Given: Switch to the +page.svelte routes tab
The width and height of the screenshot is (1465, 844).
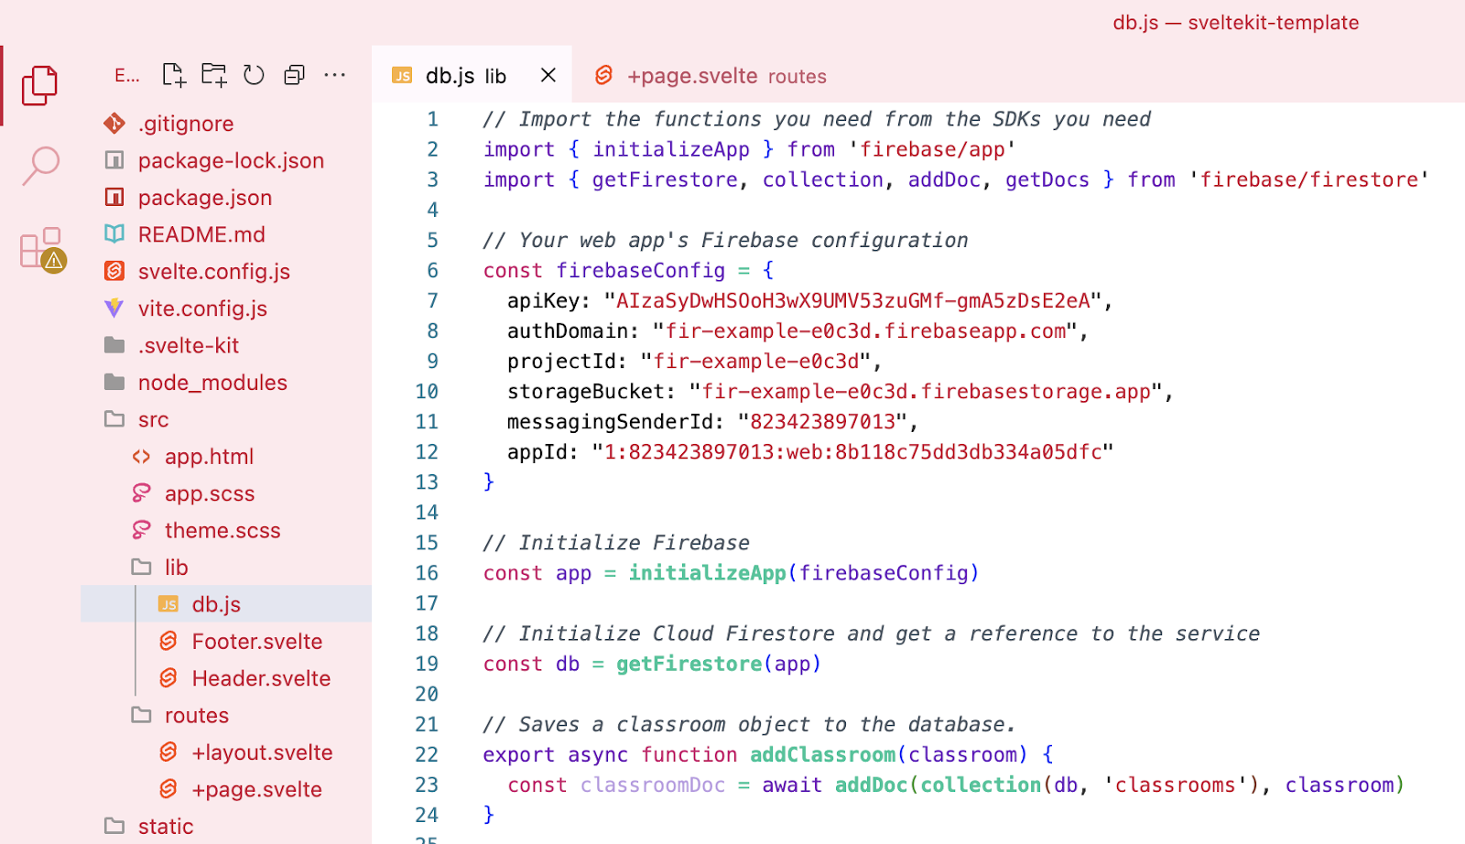Looking at the screenshot, I should tap(711, 76).
